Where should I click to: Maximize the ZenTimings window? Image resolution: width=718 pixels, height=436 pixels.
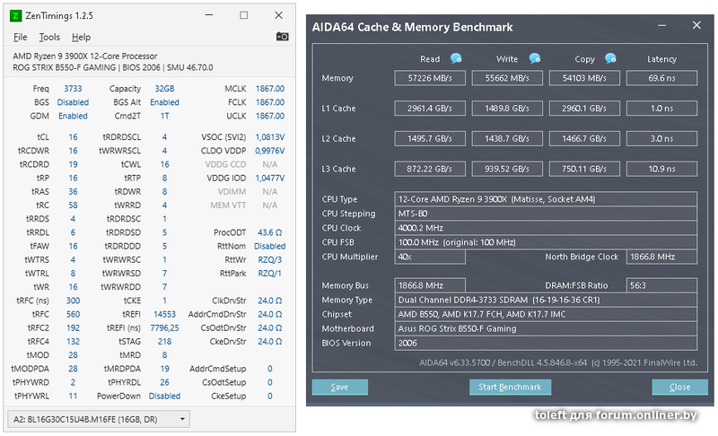click(x=244, y=15)
